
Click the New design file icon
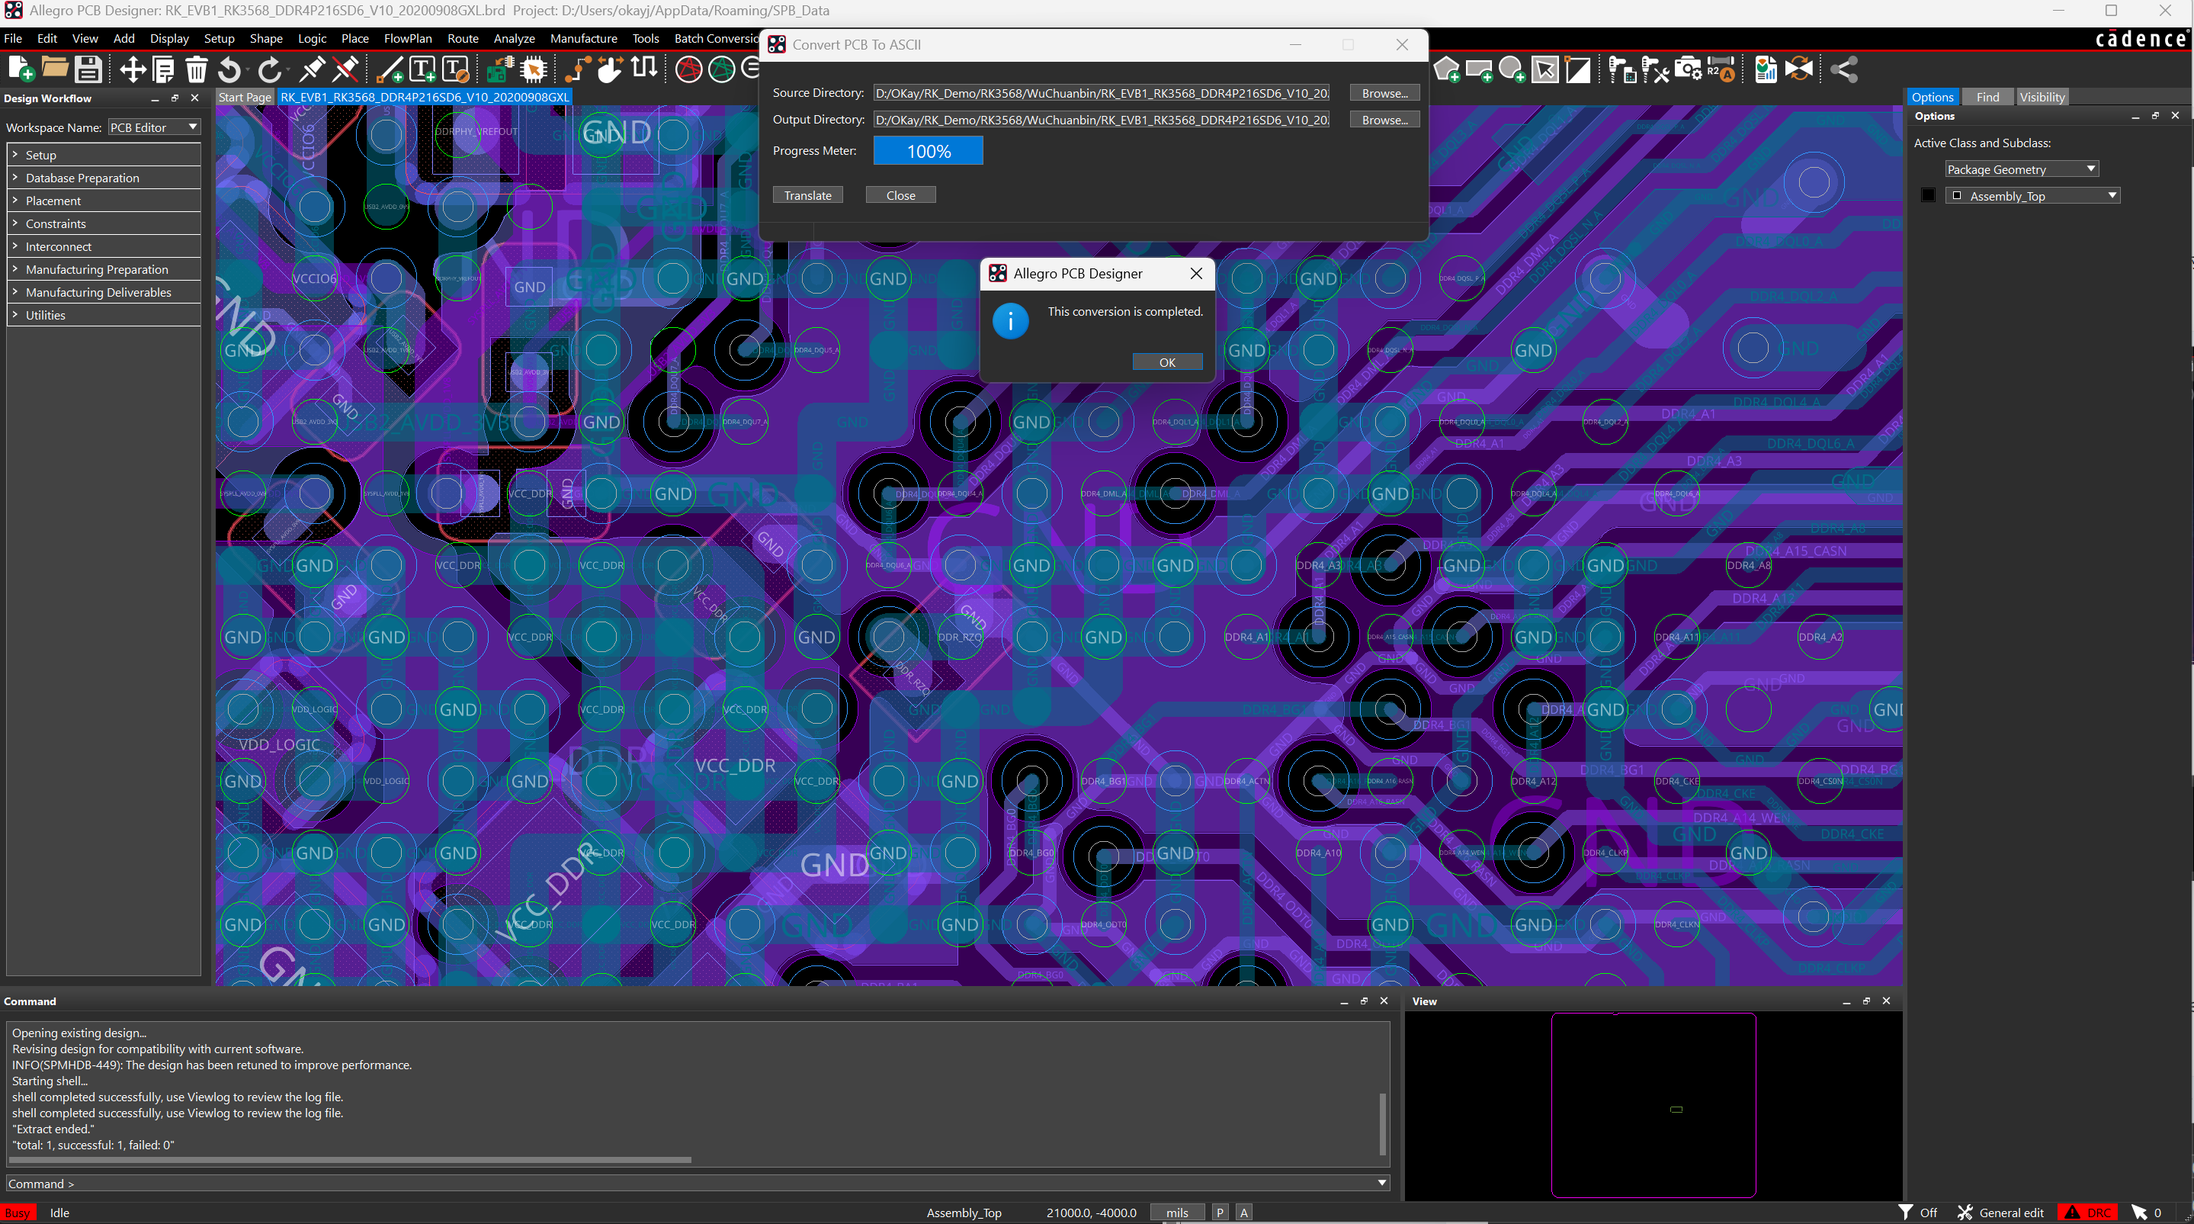click(21, 69)
